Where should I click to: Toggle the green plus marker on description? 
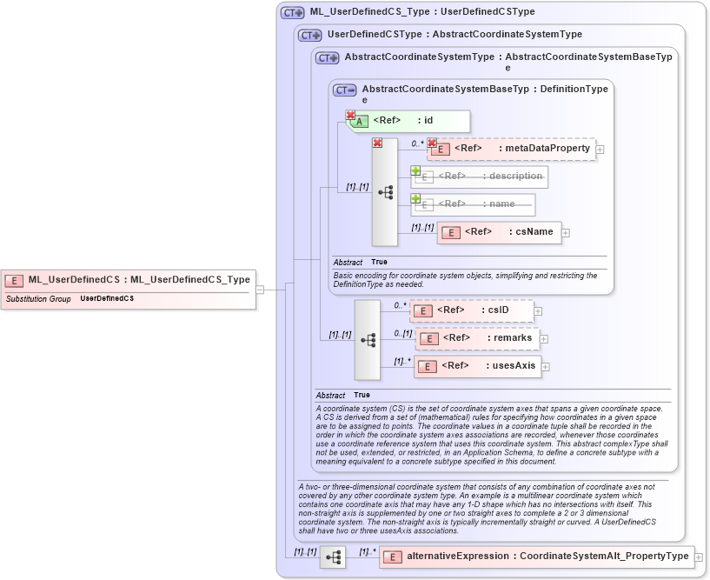(415, 171)
